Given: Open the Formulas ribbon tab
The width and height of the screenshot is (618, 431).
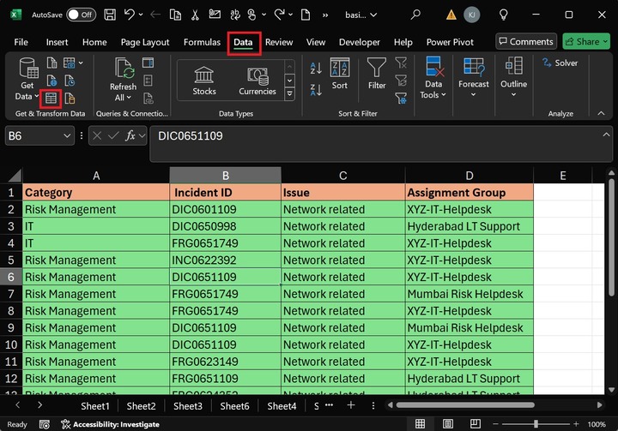Looking at the screenshot, I should [202, 42].
